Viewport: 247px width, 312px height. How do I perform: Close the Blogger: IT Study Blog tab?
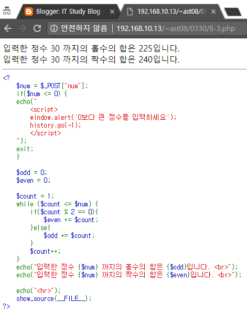click(112, 12)
